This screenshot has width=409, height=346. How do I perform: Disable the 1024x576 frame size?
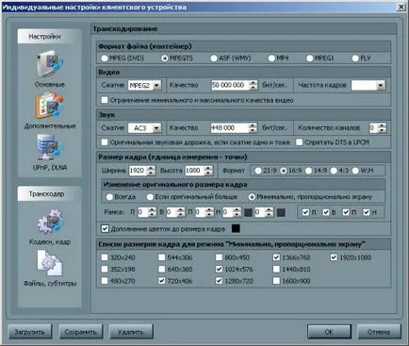(220, 269)
